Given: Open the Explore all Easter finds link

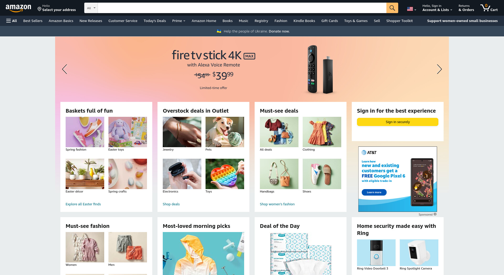Looking at the screenshot, I should pos(83,204).
